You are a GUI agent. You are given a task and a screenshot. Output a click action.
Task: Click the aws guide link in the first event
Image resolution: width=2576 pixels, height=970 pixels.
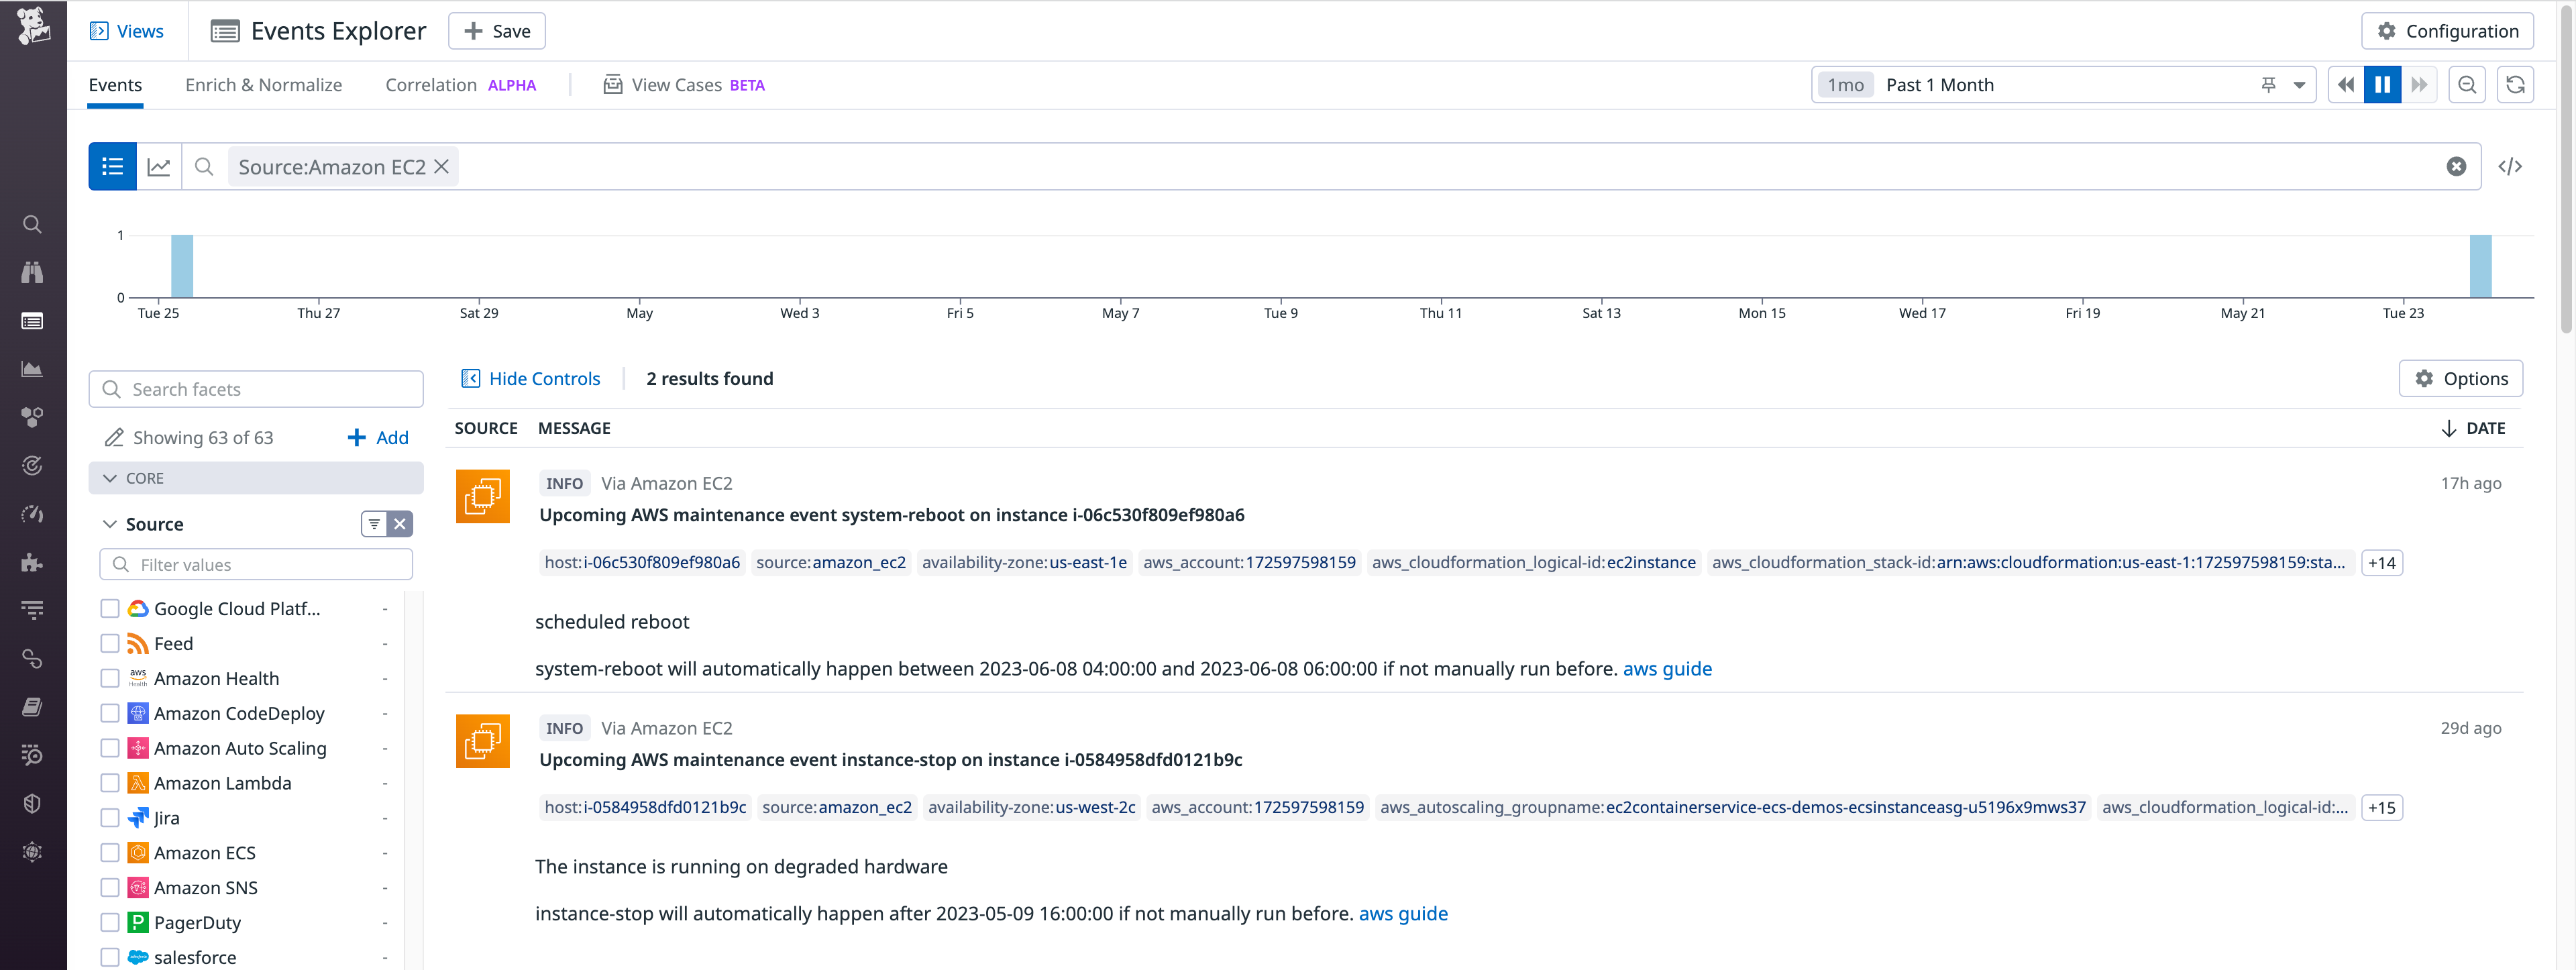(1667, 669)
